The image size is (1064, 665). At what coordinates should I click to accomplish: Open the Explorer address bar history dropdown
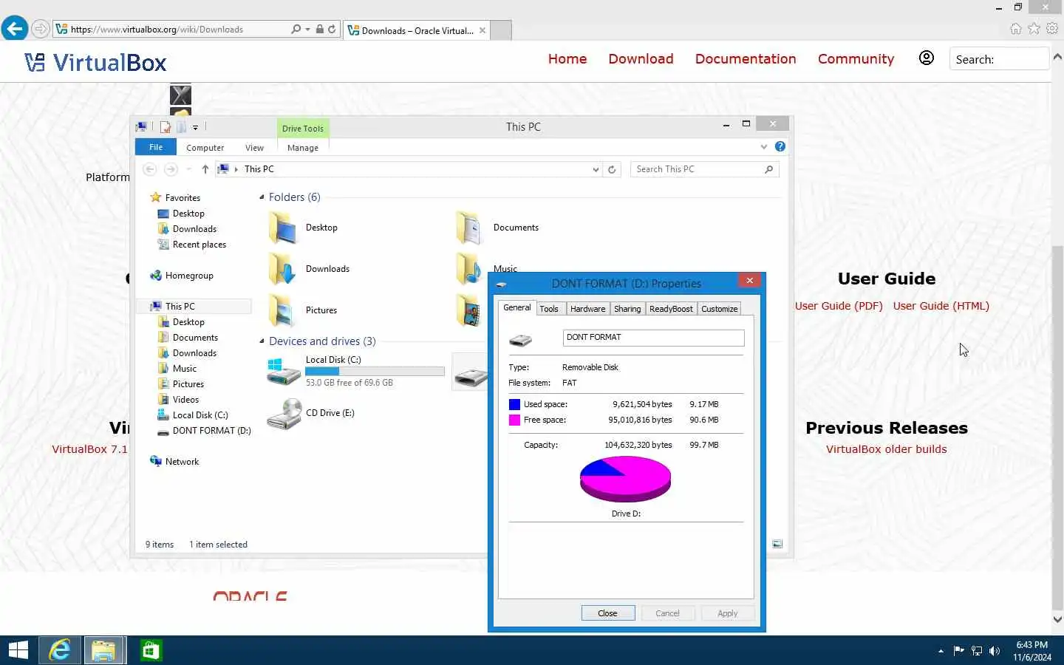click(596, 169)
